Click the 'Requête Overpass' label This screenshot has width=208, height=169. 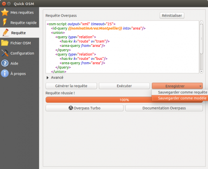pyautogui.click(x=61, y=15)
